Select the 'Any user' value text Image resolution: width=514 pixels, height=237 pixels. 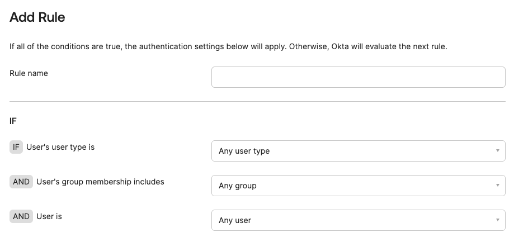pos(235,220)
